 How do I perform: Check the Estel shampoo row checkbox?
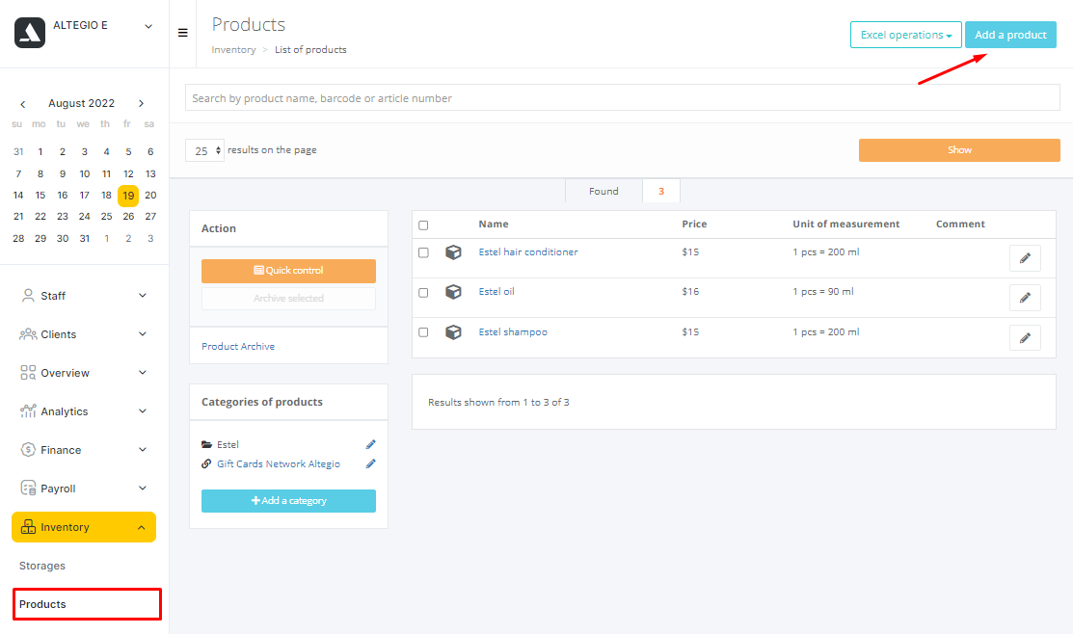point(423,332)
